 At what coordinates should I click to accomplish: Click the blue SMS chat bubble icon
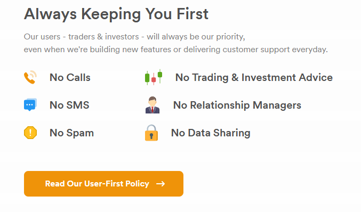(x=30, y=105)
